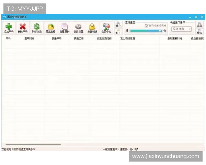This screenshot has height=165, width=206.
Task: Click the 发出物流时间 column header
Action: pos(104,38)
